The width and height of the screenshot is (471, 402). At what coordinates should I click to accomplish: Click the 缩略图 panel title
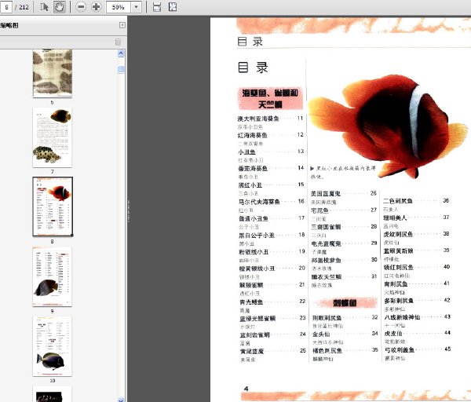click(9, 25)
